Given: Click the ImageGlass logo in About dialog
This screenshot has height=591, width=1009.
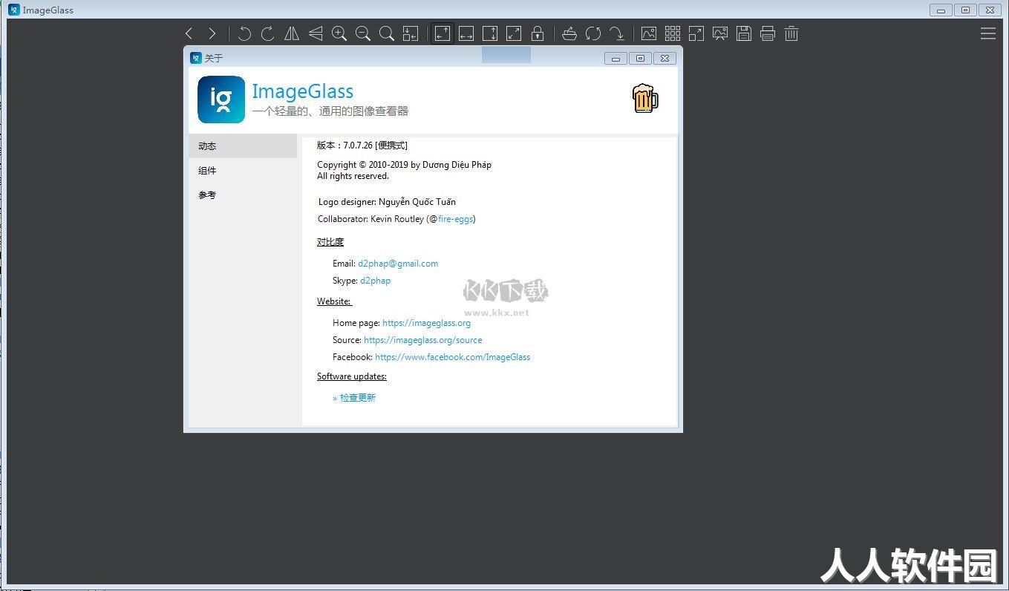Looking at the screenshot, I should pyautogui.click(x=221, y=99).
